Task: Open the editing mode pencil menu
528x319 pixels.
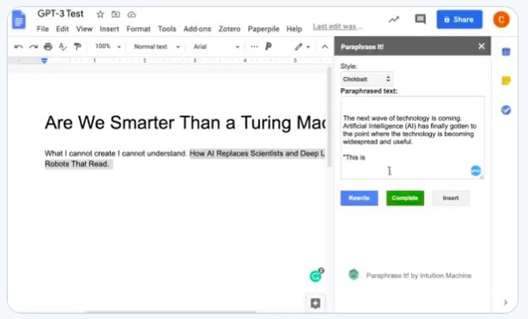Action: pos(302,46)
